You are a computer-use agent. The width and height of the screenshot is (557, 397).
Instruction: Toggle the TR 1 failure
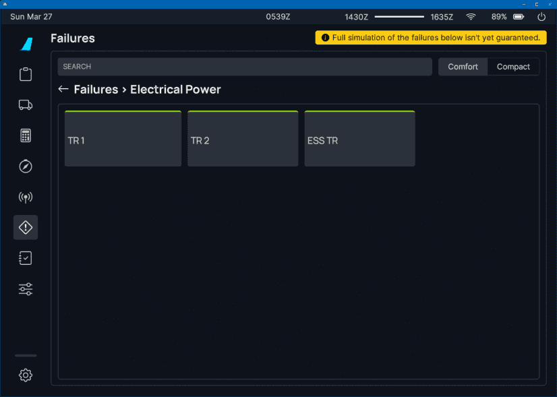(x=123, y=140)
